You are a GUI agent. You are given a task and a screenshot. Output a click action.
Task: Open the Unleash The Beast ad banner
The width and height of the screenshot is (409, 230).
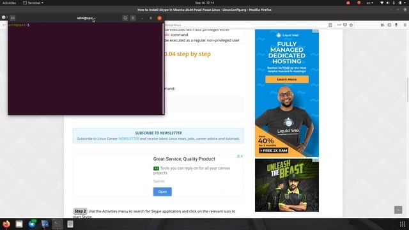point(287,185)
